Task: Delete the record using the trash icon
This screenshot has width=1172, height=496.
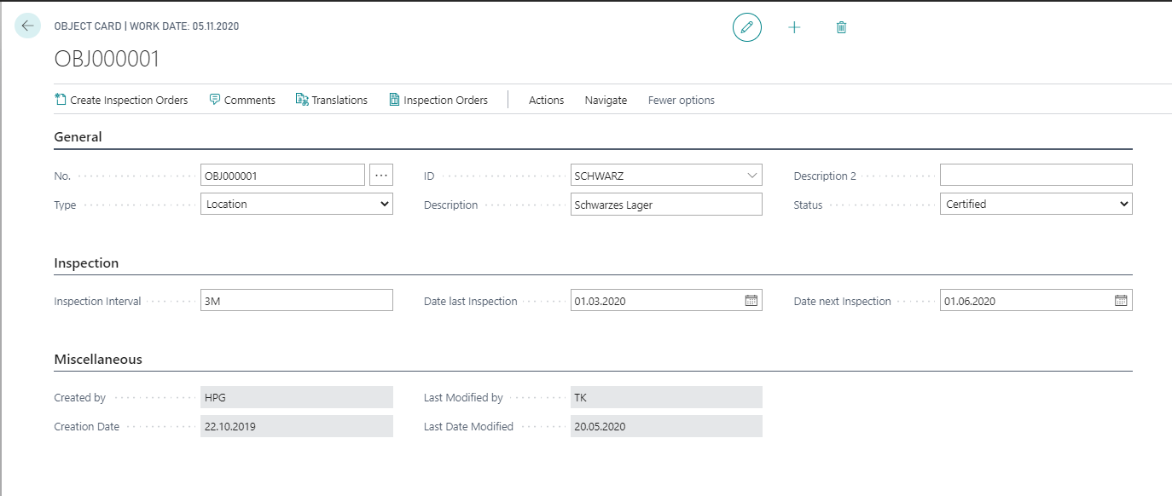Action: (x=841, y=28)
